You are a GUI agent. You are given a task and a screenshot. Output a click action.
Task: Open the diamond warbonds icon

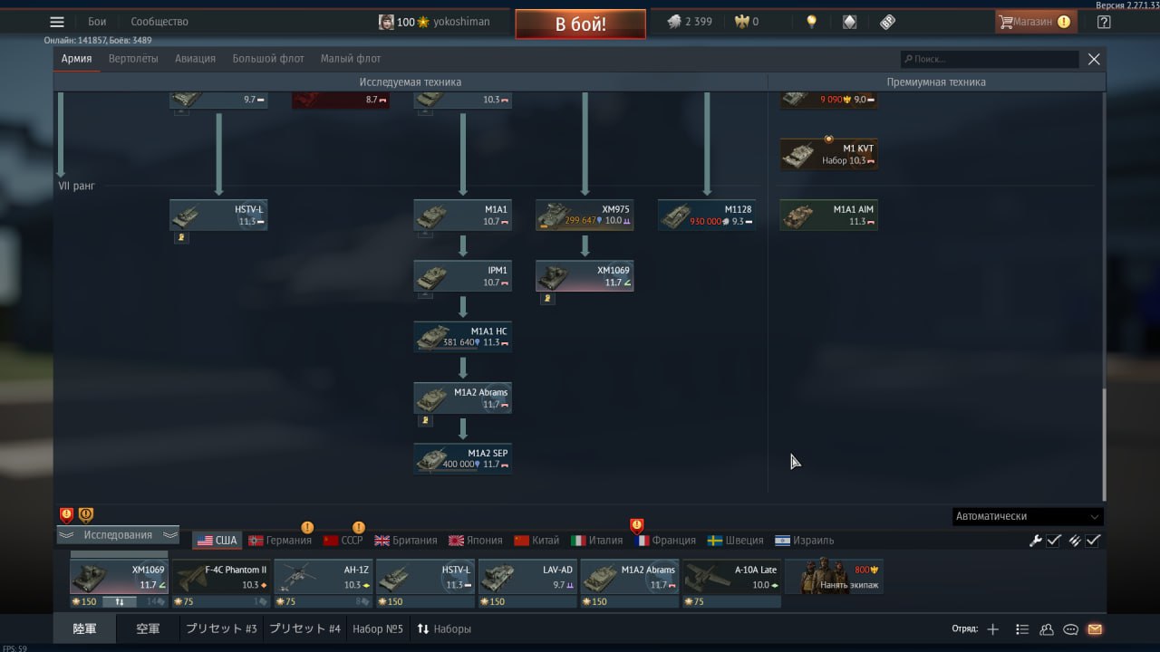coord(849,22)
